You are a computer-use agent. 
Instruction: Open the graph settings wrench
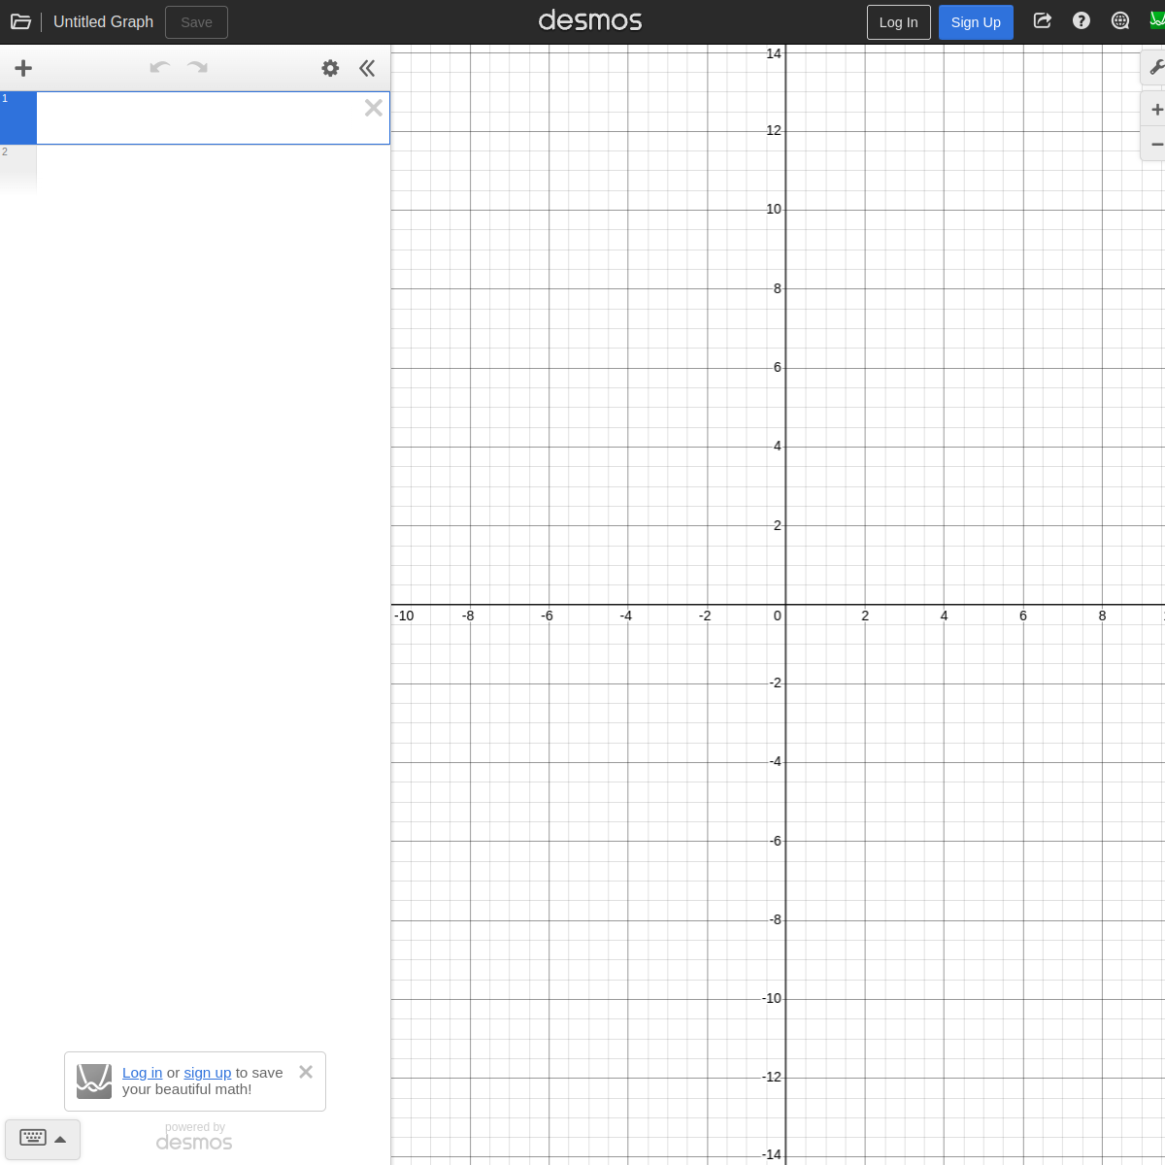1155,68
